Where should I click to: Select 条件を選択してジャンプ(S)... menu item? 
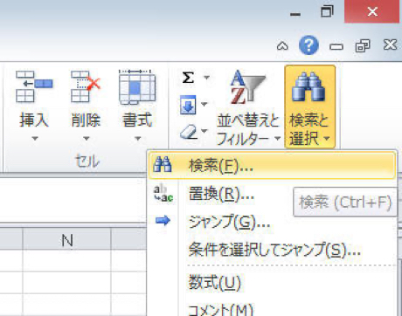[x=273, y=250]
